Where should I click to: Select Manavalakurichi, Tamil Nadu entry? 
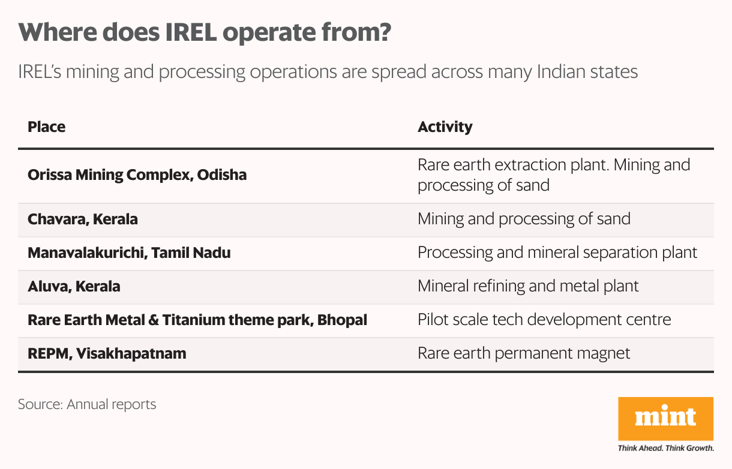[129, 252]
